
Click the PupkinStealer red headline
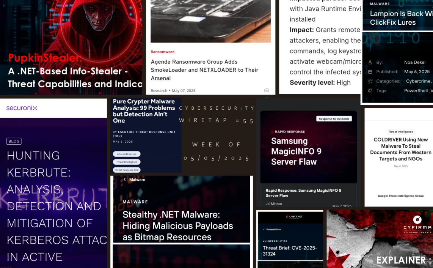pyautogui.click(x=45, y=58)
